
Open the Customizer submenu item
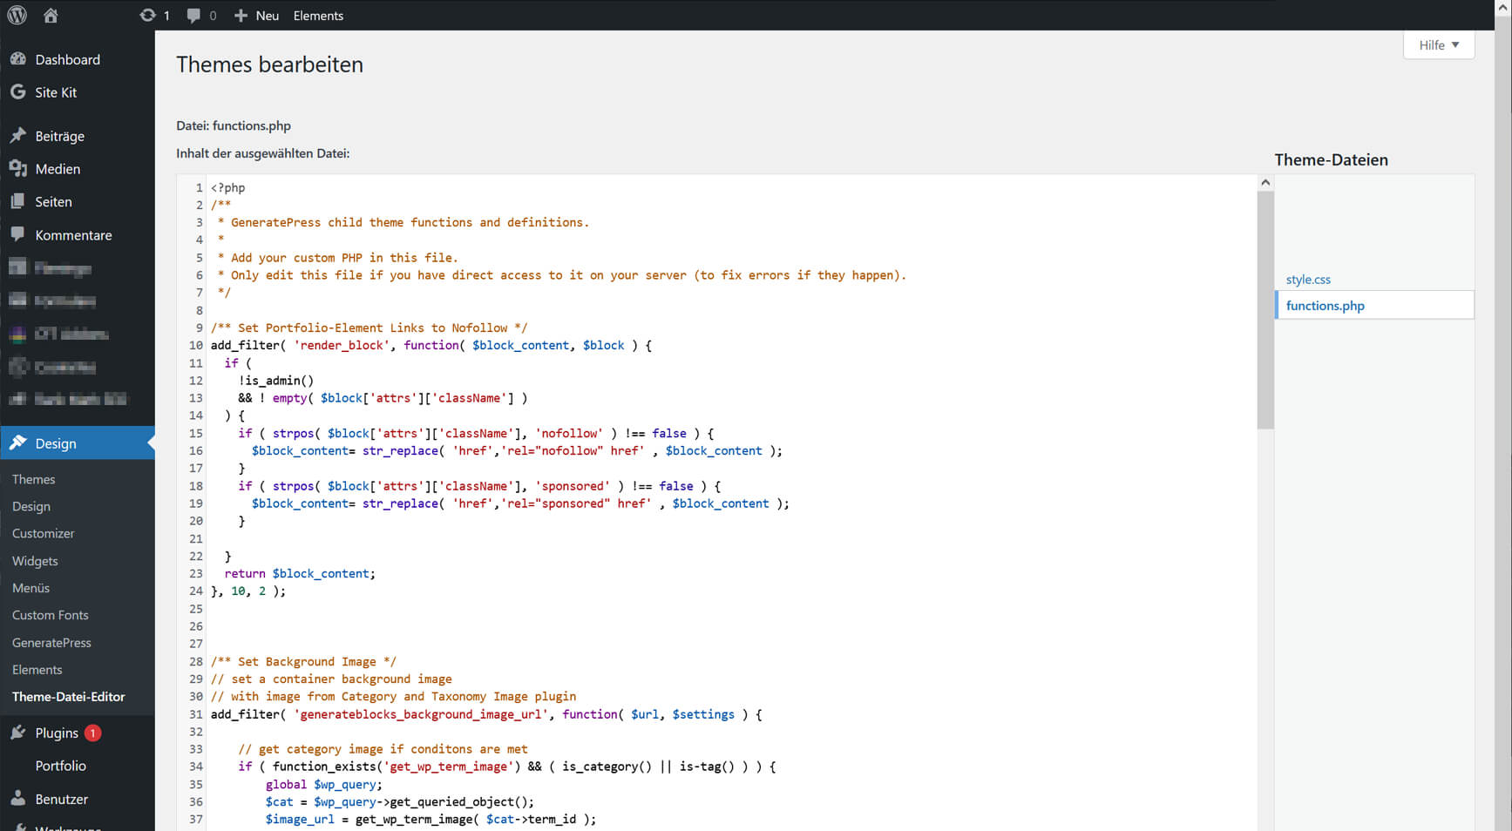[x=44, y=533]
